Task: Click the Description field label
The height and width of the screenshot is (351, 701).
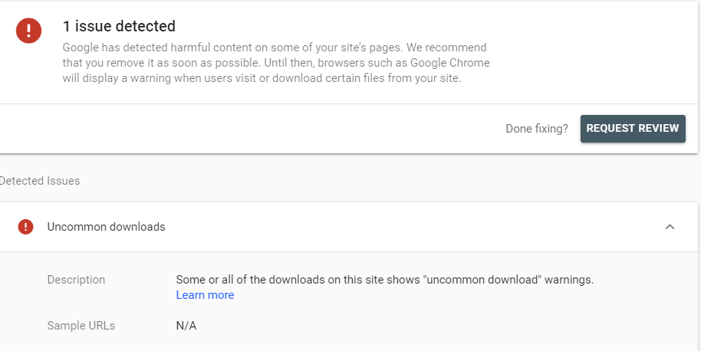Action: (x=76, y=280)
